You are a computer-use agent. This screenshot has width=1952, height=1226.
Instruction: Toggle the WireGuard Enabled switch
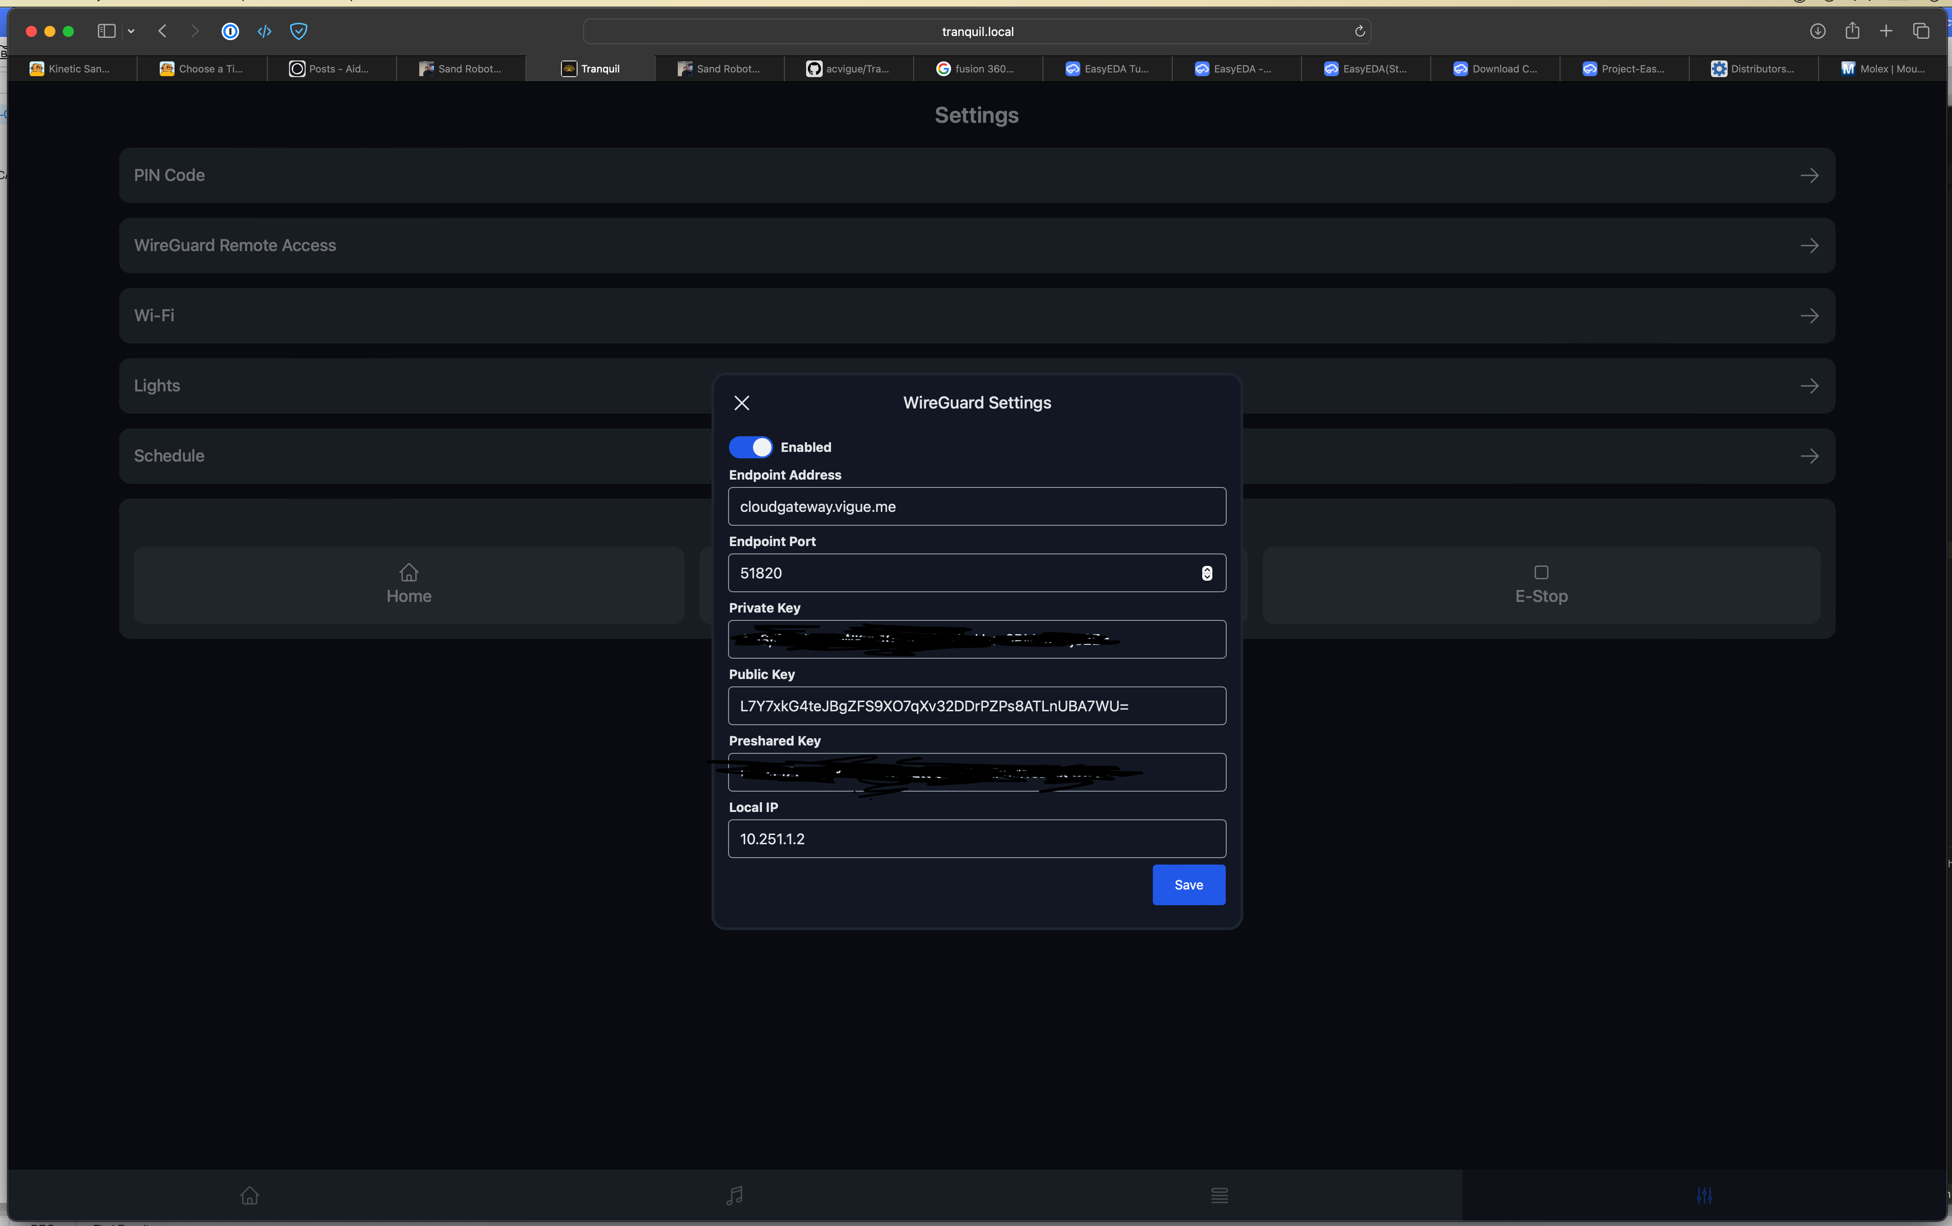click(x=748, y=446)
